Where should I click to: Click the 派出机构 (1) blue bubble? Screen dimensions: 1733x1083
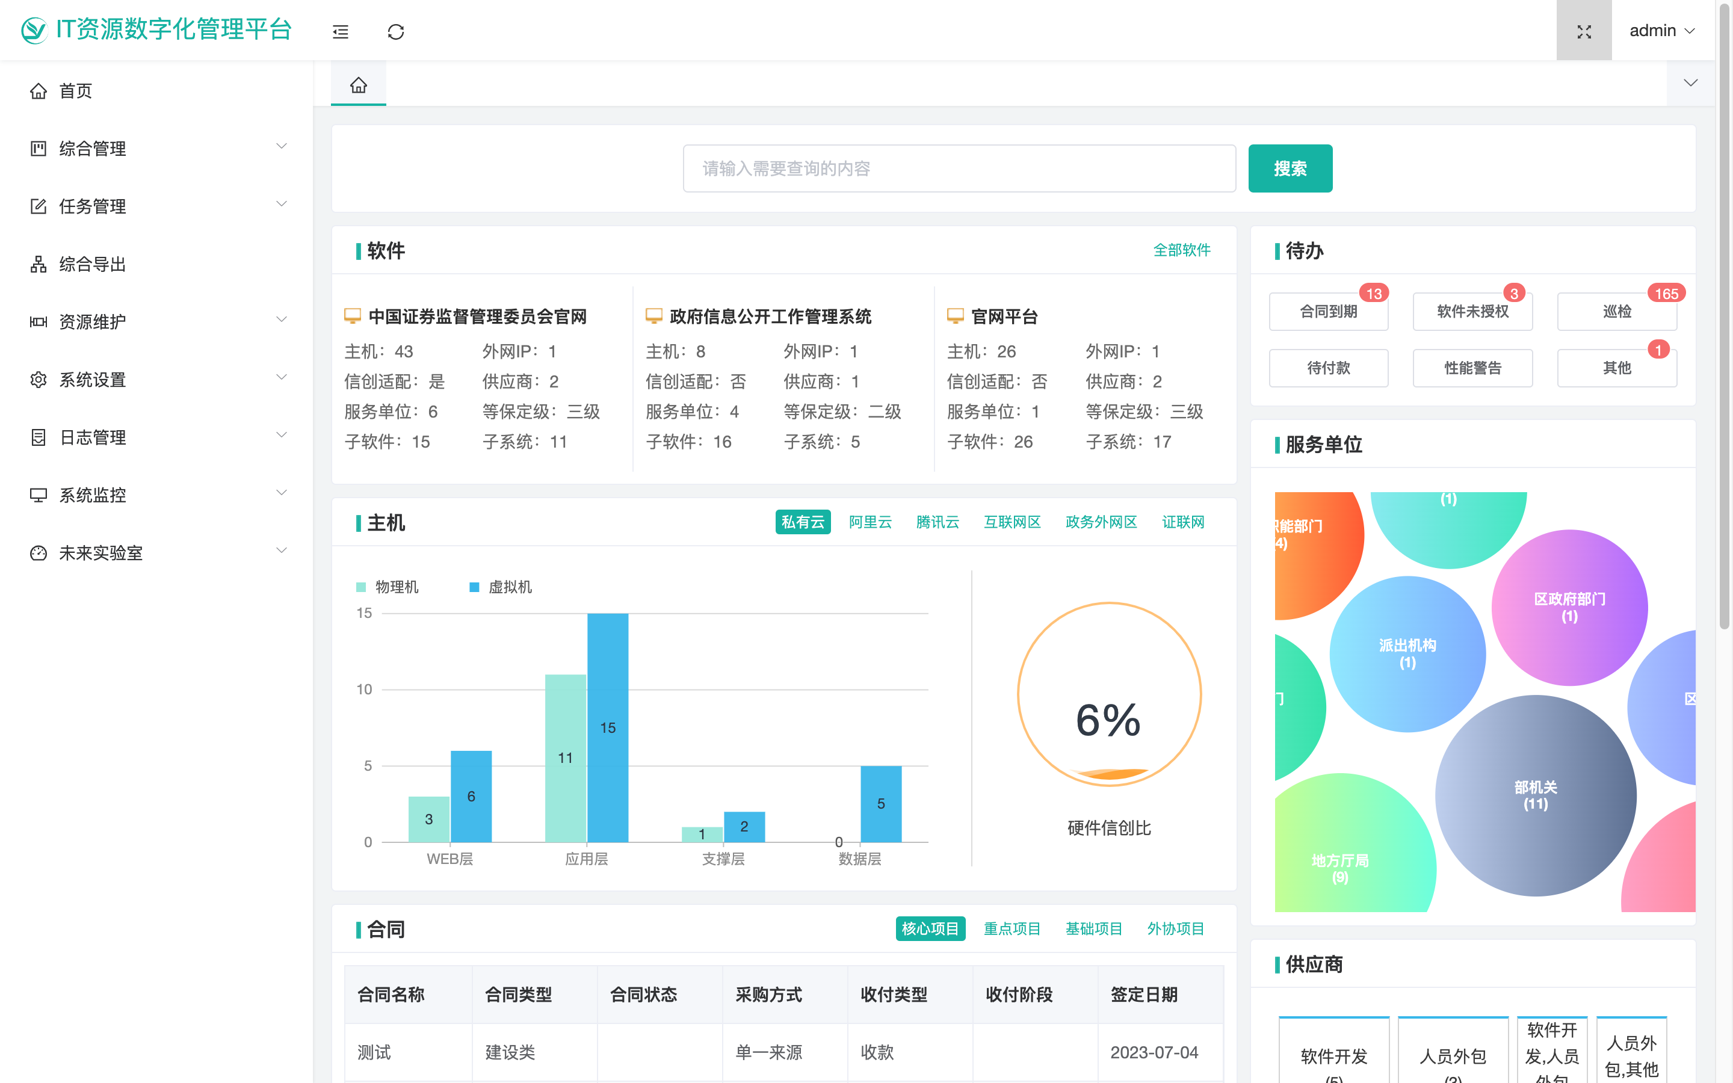1407,653
